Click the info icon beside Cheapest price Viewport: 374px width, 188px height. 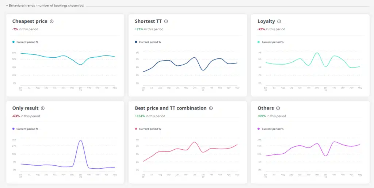51,22
